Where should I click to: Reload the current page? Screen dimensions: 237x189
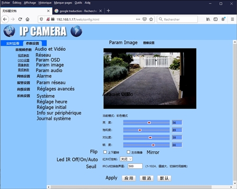click(x=20, y=19)
